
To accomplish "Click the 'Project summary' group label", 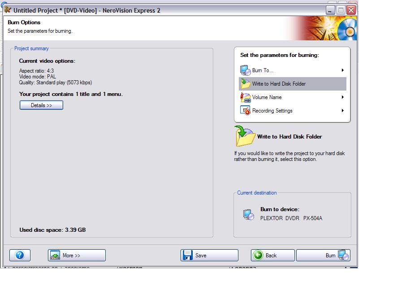I will 31,48.
